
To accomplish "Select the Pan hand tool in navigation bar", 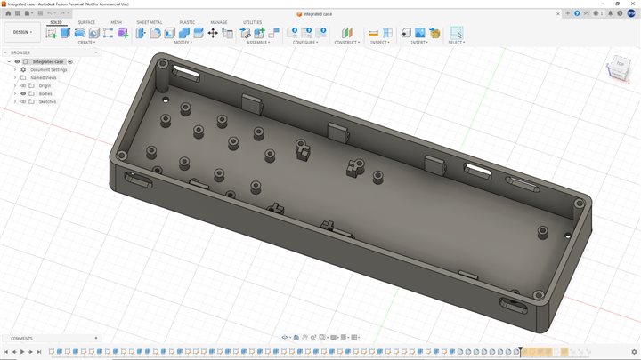I will pos(305,338).
